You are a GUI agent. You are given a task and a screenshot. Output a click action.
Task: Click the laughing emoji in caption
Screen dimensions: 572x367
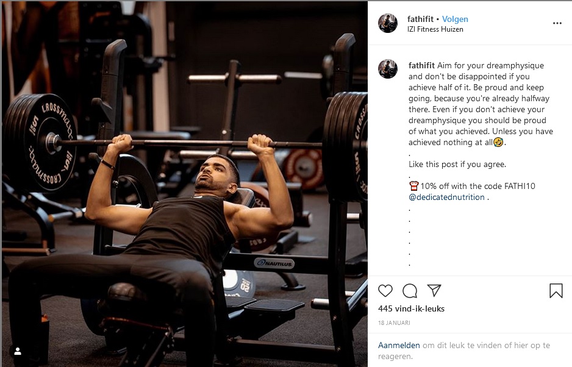click(x=498, y=142)
